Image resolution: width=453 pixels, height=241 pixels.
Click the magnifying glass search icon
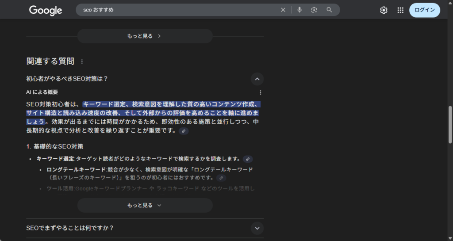click(x=329, y=10)
